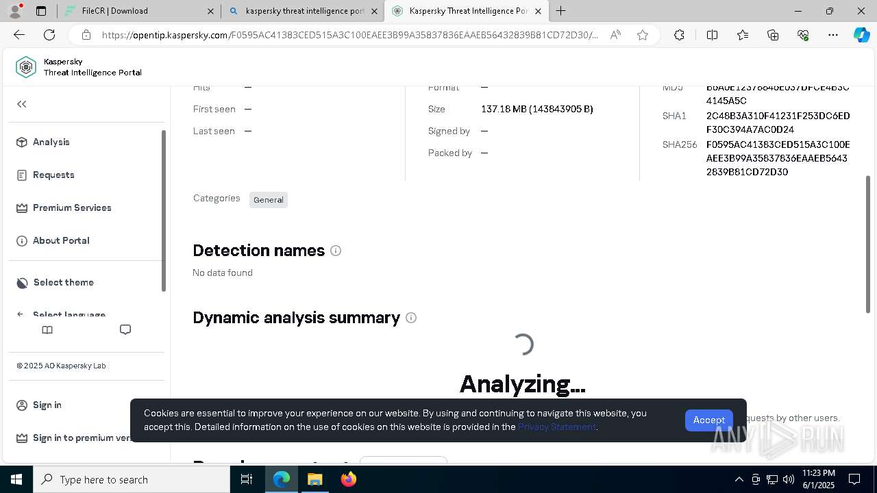Click the address bar URL
The image size is (877, 493).
(349, 35)
